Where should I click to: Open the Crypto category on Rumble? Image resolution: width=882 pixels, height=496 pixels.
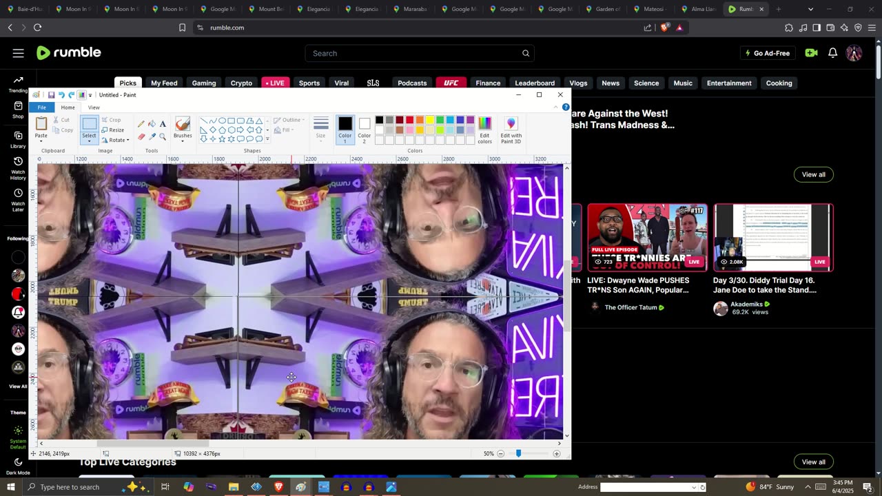[241, 83]
